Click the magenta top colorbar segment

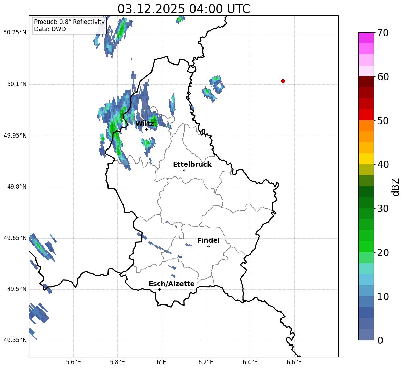366,38
